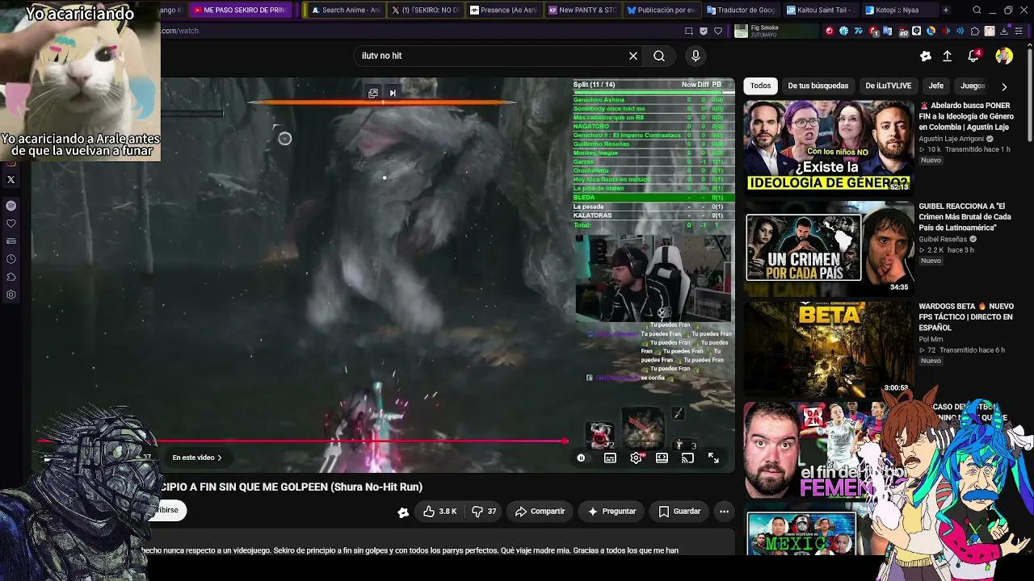Share the video via Compartir
This screenshot has height=581, width=1034.
(540, 511)
